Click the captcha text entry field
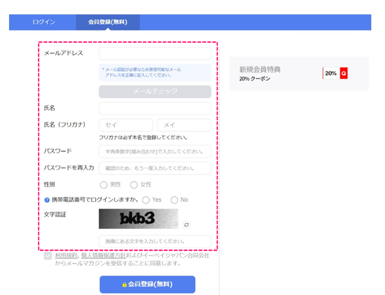The width and height of the screenshot is (385, 295). coord(155,242)
